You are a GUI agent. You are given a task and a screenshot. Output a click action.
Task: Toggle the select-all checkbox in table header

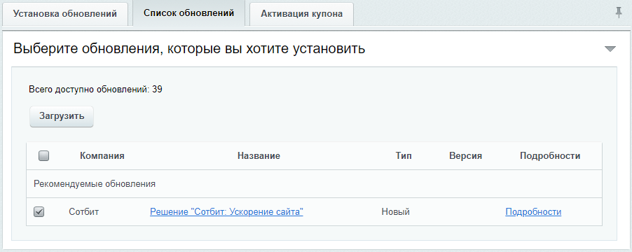pyautogui.click(x=43, y=156)
